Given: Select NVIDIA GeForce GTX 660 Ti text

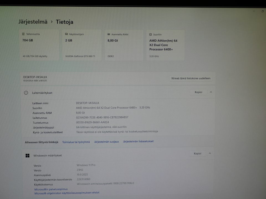Looking at the screenshot, I should (x=80, y=56).
